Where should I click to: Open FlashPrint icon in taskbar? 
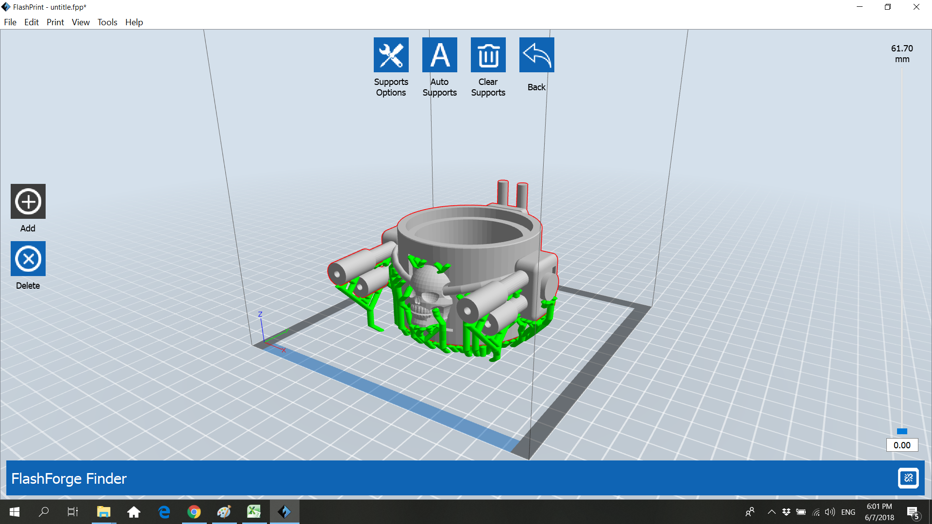[x=284, y=512]
